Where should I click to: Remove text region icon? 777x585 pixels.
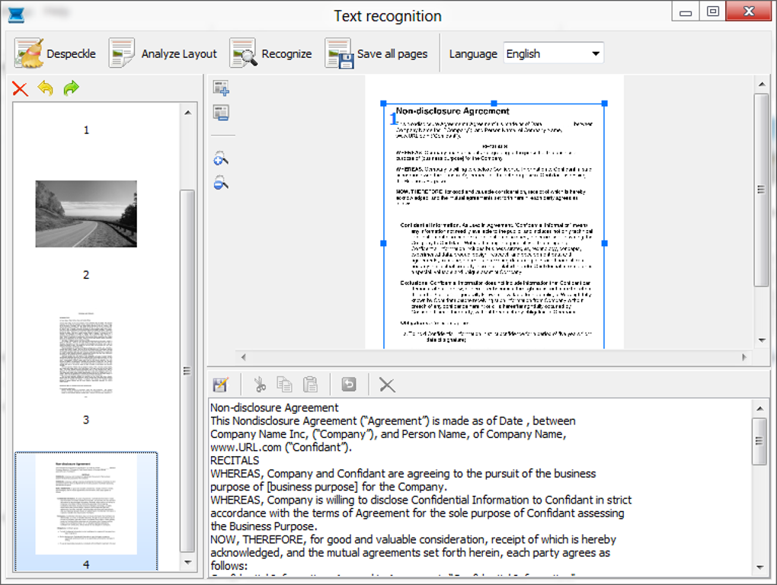pyautogui.click(x=222, y=113)
